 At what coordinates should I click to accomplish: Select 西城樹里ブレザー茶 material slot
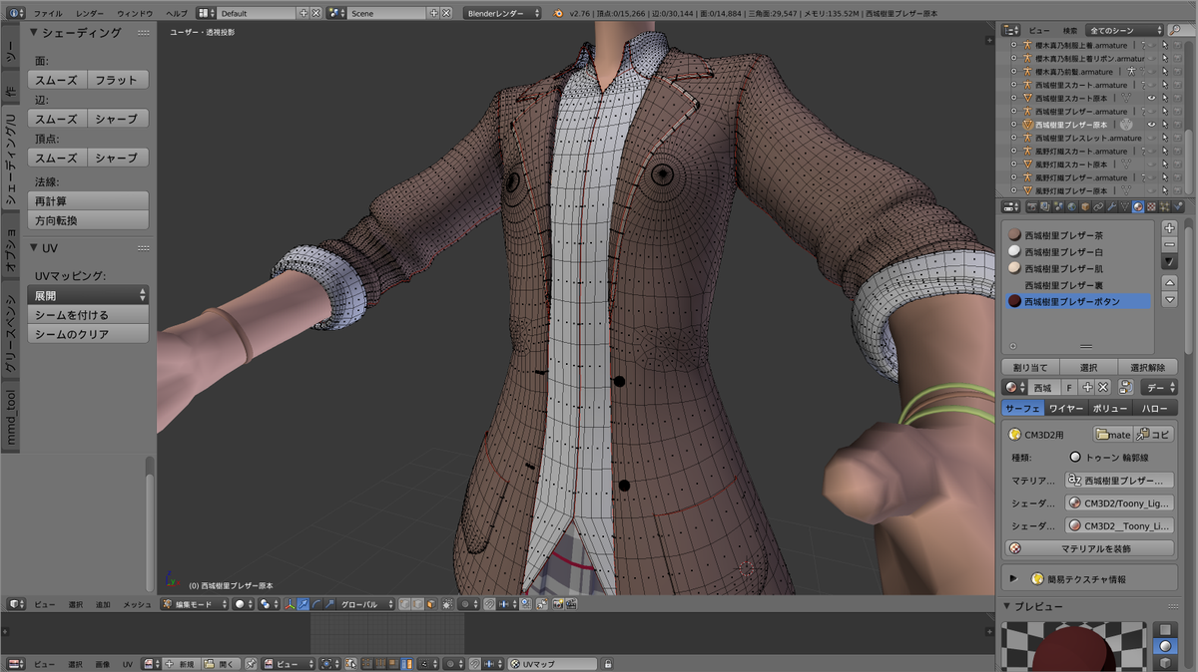pyautogui.click(x=1077, y=235)
